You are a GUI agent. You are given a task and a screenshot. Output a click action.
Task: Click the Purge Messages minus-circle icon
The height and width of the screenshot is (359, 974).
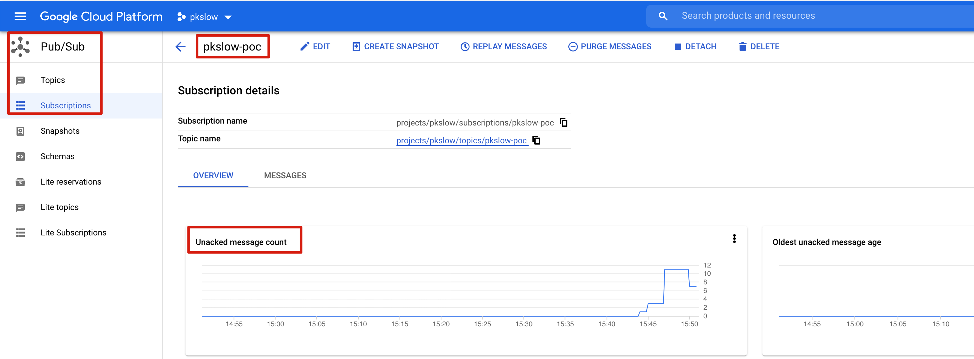pos(573,46)
